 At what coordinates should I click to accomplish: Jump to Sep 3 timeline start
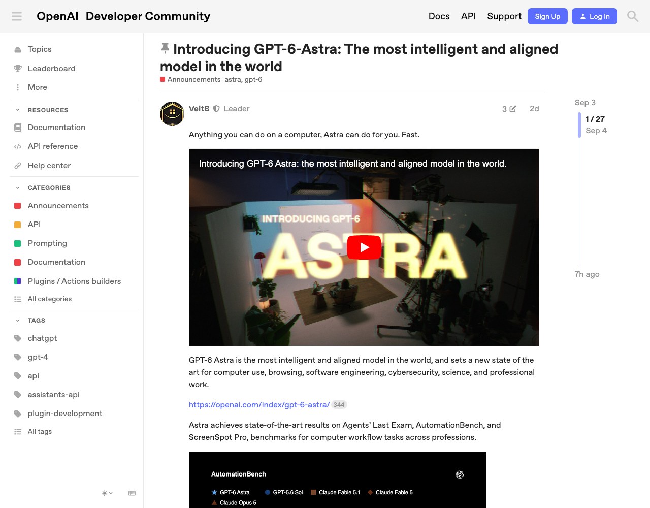(x=585, y=103)
